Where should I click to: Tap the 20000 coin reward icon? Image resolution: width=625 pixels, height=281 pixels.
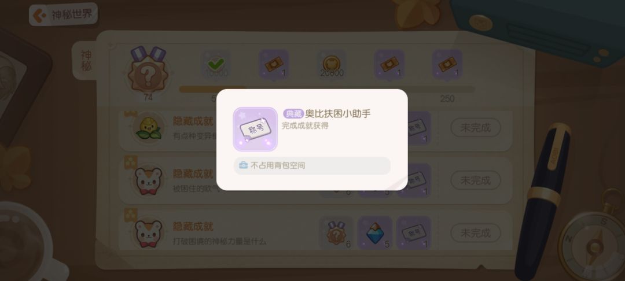pos(332,65)
